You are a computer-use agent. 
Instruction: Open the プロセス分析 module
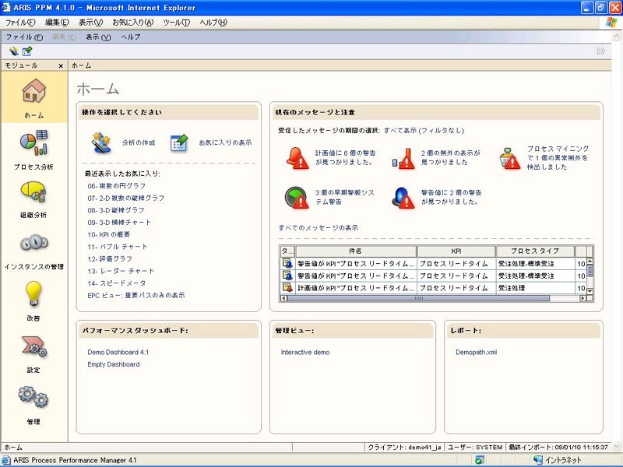coord(33,142)
